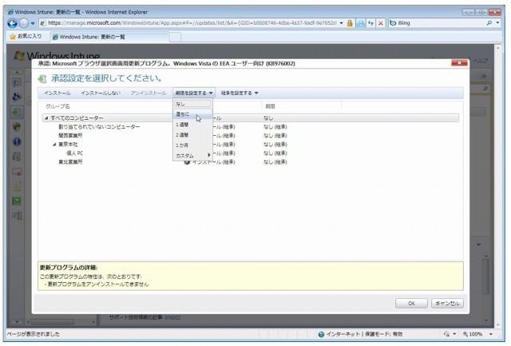The height and width of the screenshot is (346, 511).
Task: Click Internet zone globe icon in status bar
Action: click(x=321, y=334)
